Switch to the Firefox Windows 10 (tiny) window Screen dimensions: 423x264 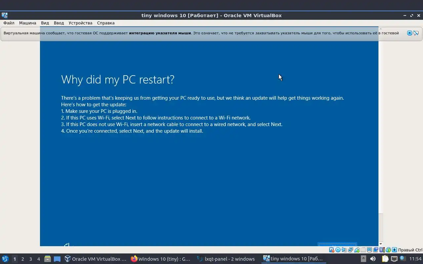pos(161,259)
